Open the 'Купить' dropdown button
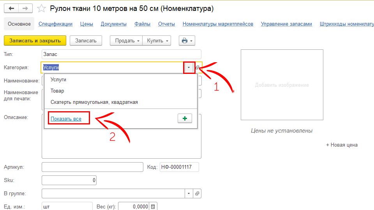 [x=157, y=40]
